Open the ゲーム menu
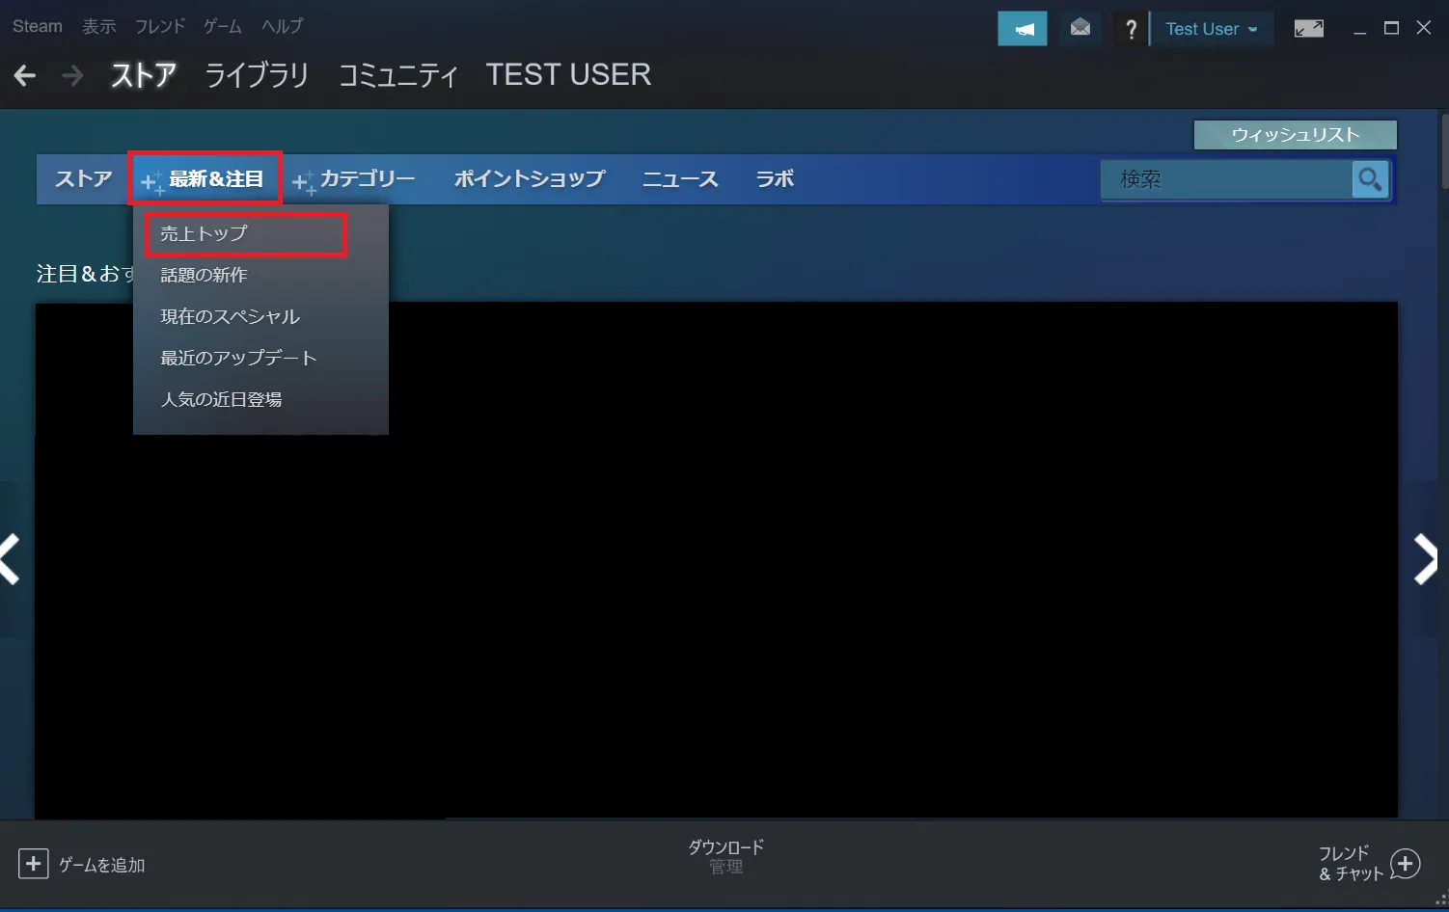This screenshot has height=912, width=1449. pyautogui.click(x=222, y=26)
